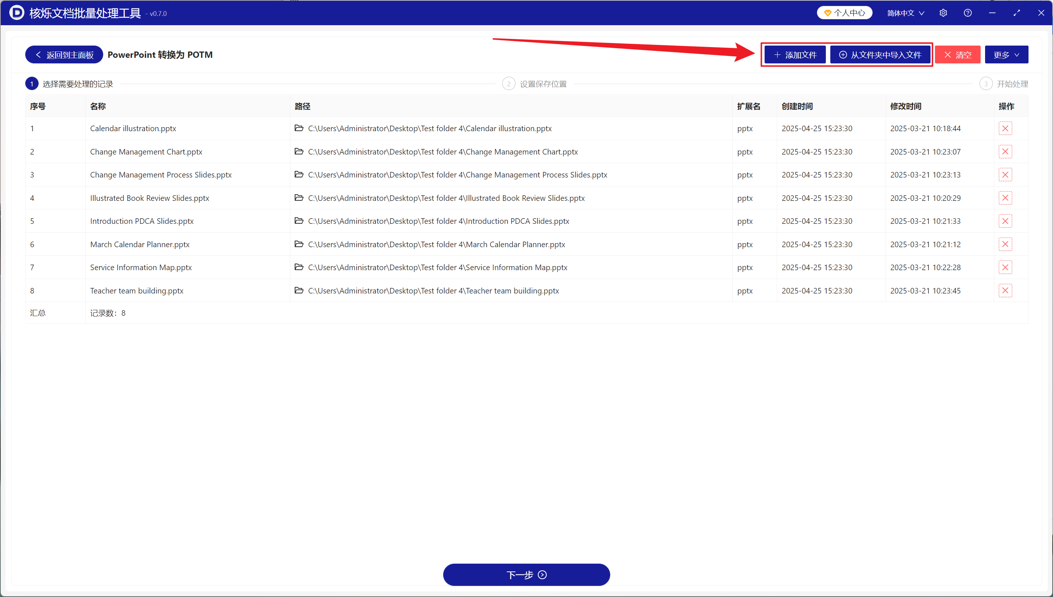Select file name Service Information Map.pptx
The width and height of the screenshot is (1053, 597).
tap(141, 267)
